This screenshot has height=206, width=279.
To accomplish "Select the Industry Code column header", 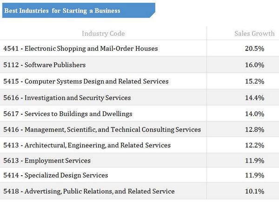I will click(x=103, y=34).
